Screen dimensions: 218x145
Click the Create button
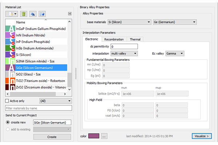coord(52,137)
